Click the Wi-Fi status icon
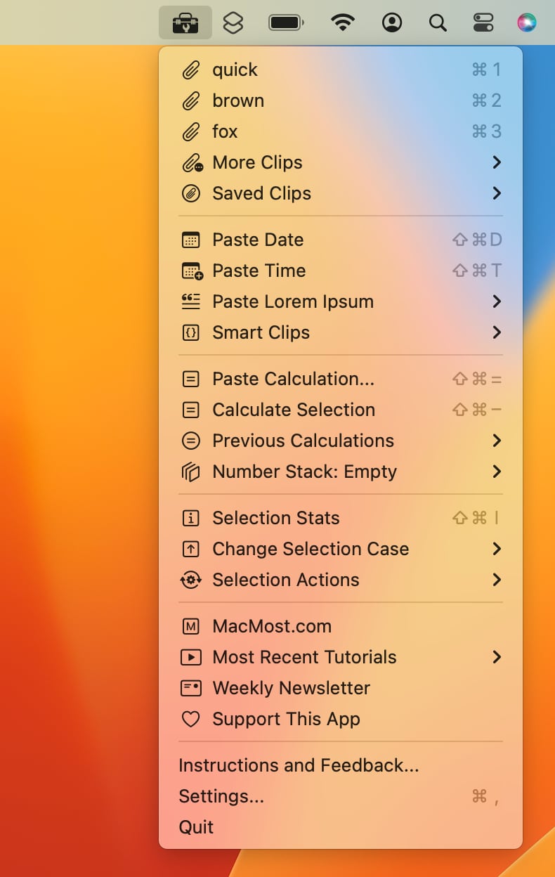555x877 pixels. (x=341, y=22)
